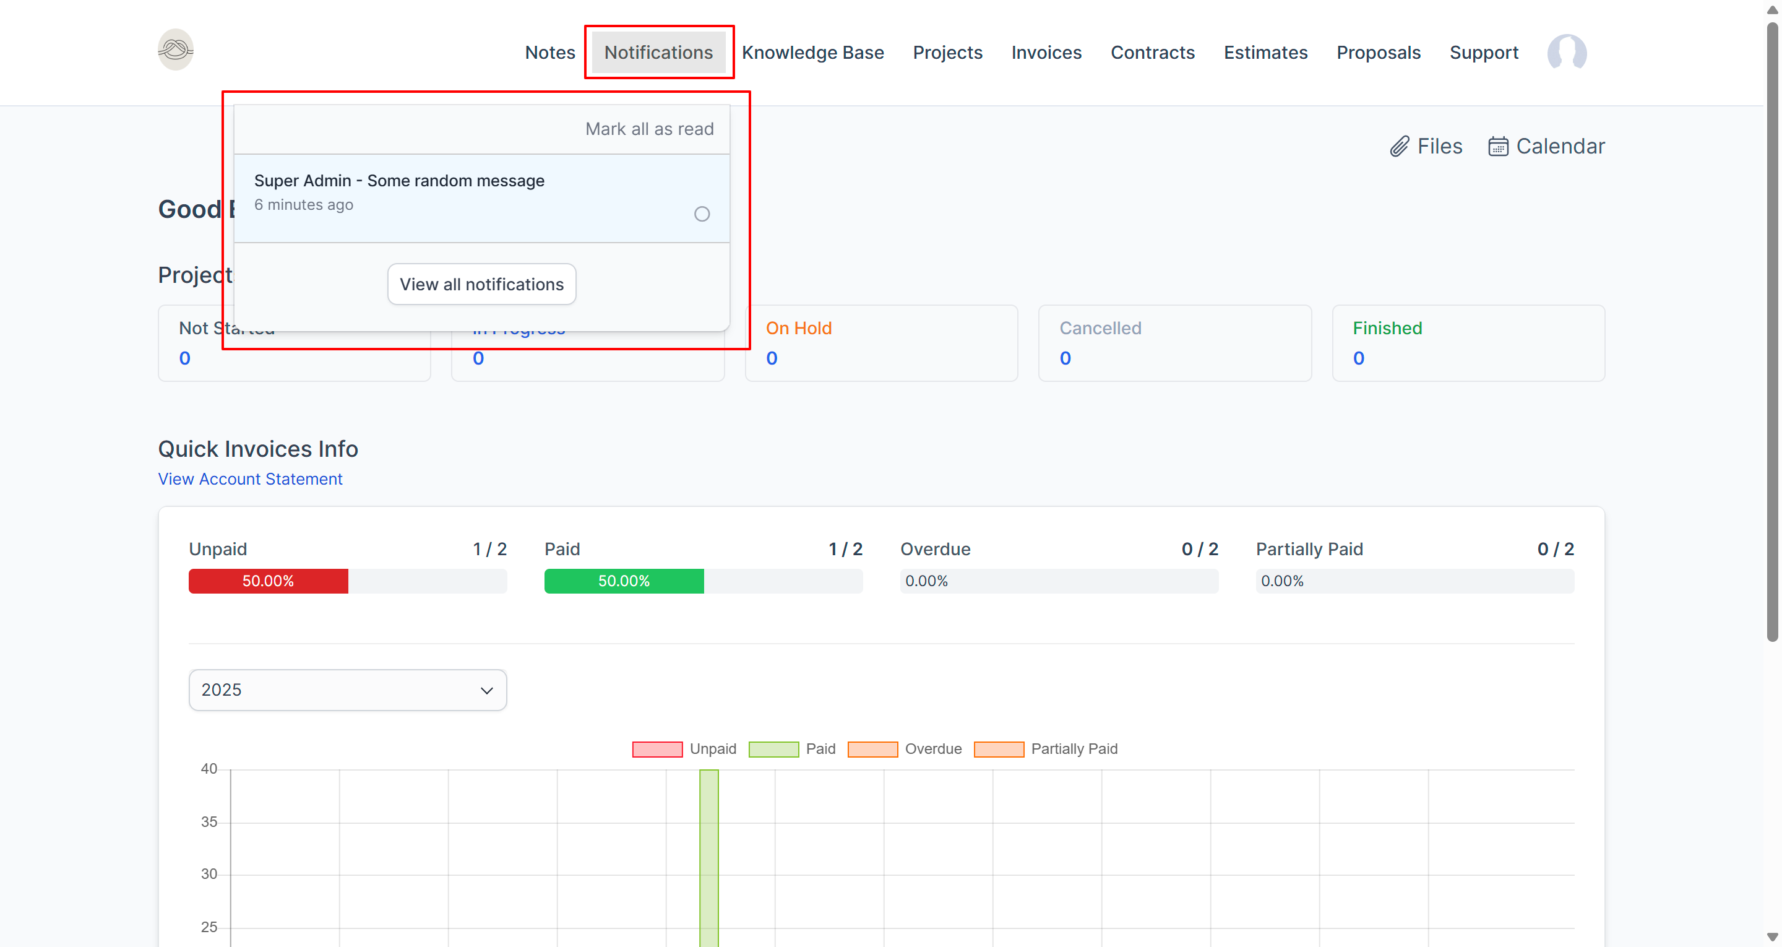Open Super Admin random message notification

click(x=399, y=181)
